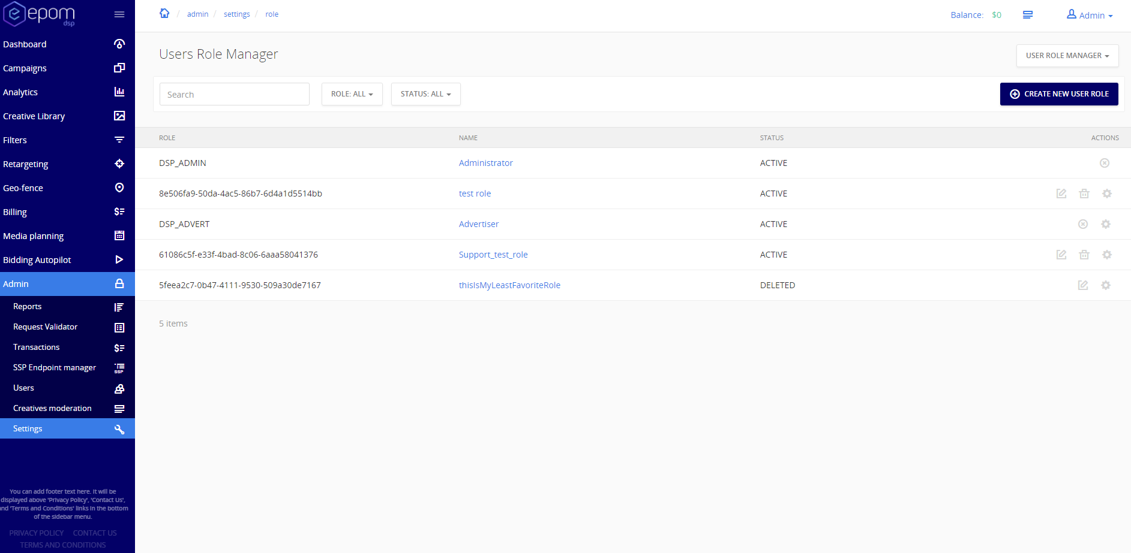
Task: Open the Support_test_role link
Action: click(493, 255)
